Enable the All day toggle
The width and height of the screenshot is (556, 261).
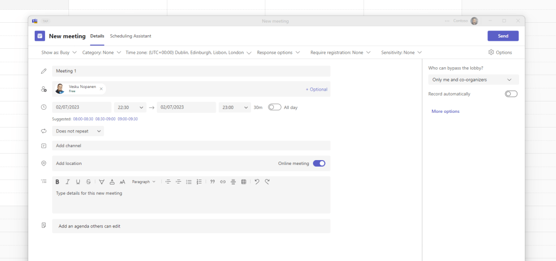click(274, 107)
